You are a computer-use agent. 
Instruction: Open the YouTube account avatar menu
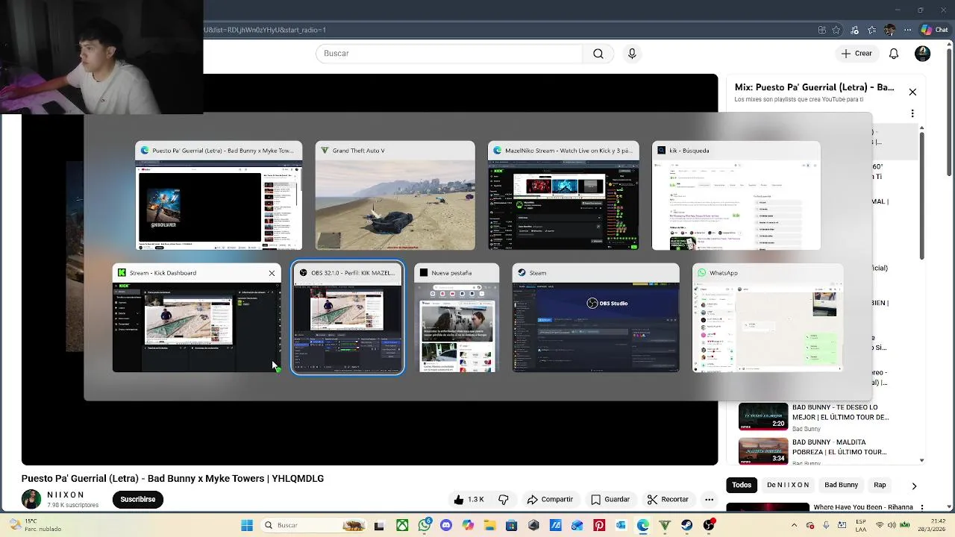[x=923, y=54]
